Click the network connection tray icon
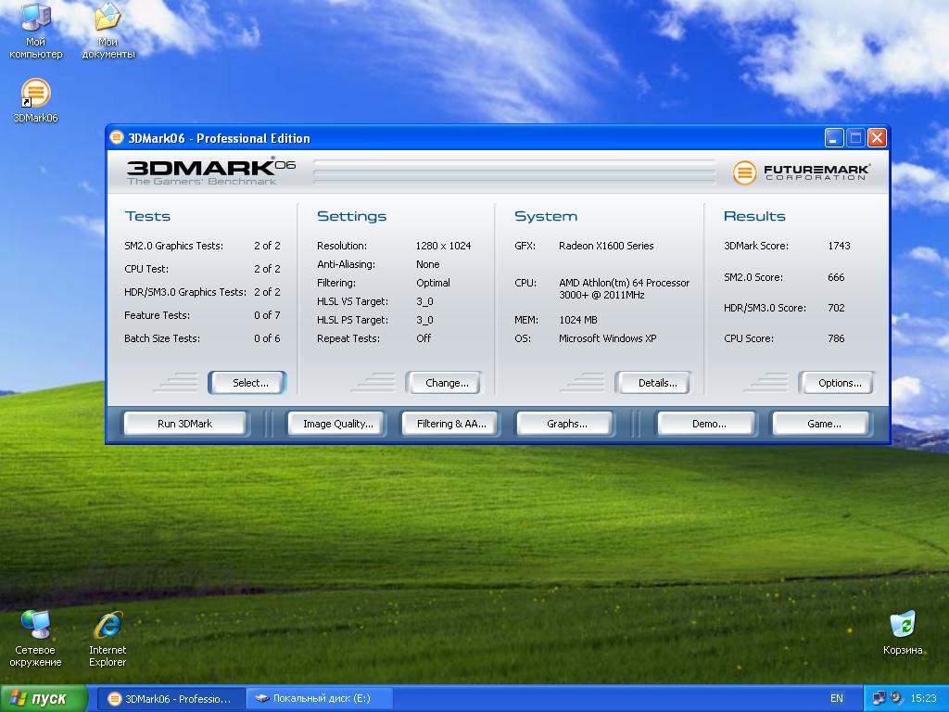The image size is (949, 712). 879,698
